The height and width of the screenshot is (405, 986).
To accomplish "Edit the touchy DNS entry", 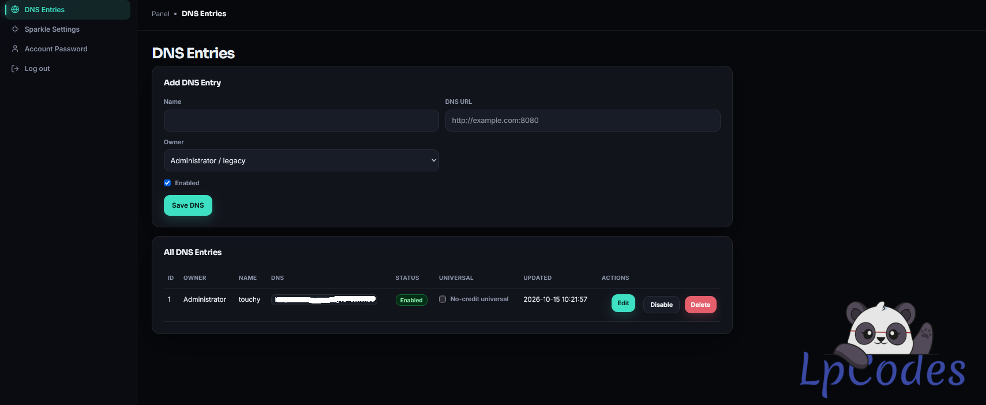I will 623,303.
